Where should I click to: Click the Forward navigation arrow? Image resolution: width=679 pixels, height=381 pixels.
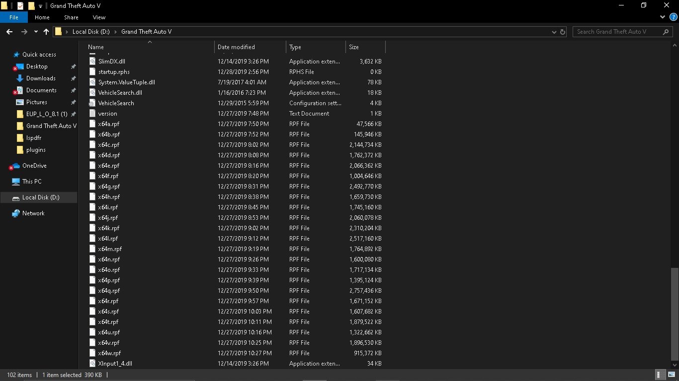coord(24,32)
